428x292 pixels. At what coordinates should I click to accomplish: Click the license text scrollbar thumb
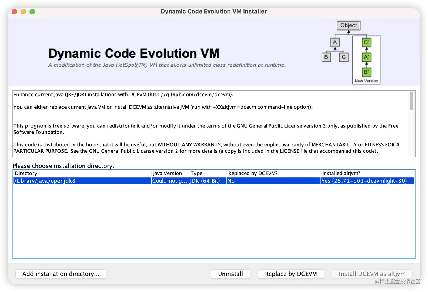coord(411,101)
